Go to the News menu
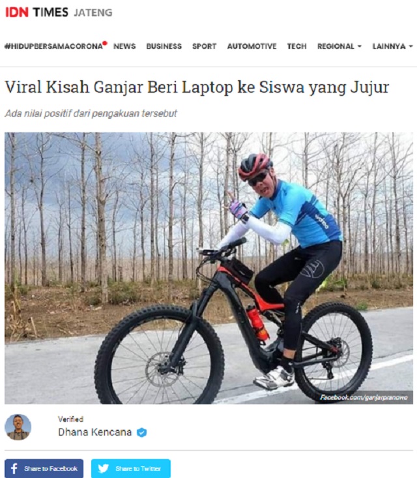 [x=124, y=46]
